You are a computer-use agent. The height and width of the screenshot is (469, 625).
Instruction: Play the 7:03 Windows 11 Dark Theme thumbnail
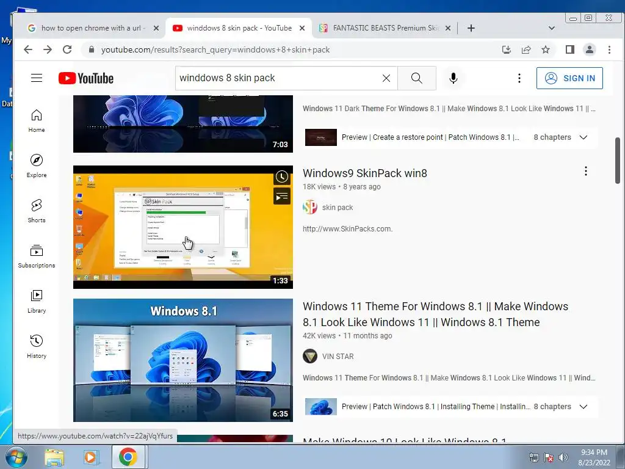[x=183, y=123]
